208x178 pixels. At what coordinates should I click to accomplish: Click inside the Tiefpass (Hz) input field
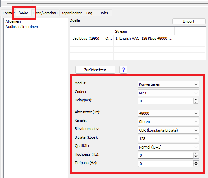165,164
